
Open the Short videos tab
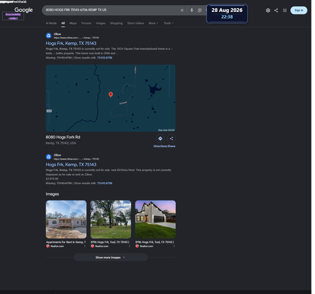[x=135, y=23]
